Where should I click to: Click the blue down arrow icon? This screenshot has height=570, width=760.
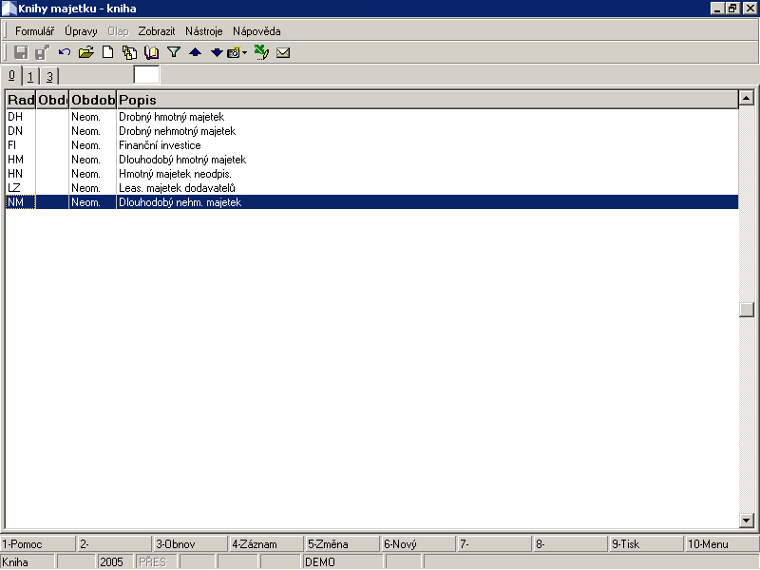pyautogui.click(x=217, y=52)
